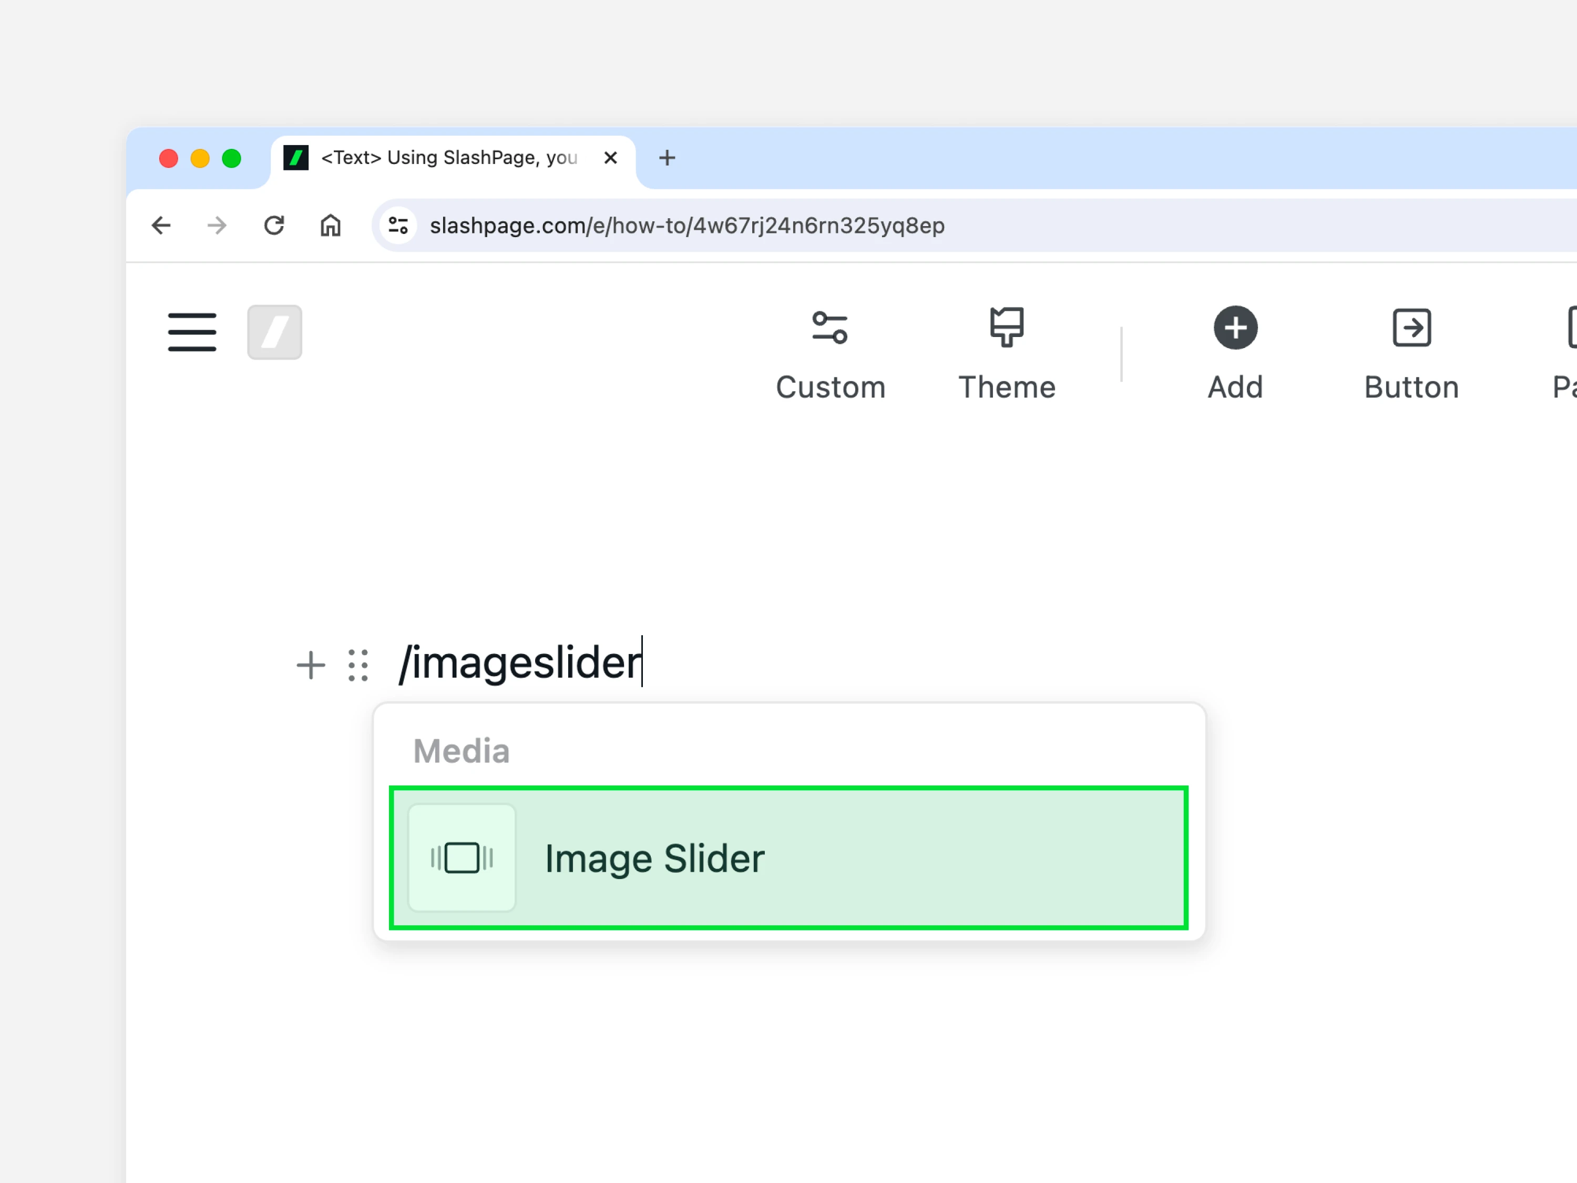Add a new block with plus icon

(311, 665)
